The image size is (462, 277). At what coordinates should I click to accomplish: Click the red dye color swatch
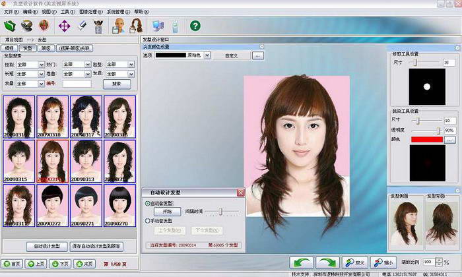click(x=427, y=140)
